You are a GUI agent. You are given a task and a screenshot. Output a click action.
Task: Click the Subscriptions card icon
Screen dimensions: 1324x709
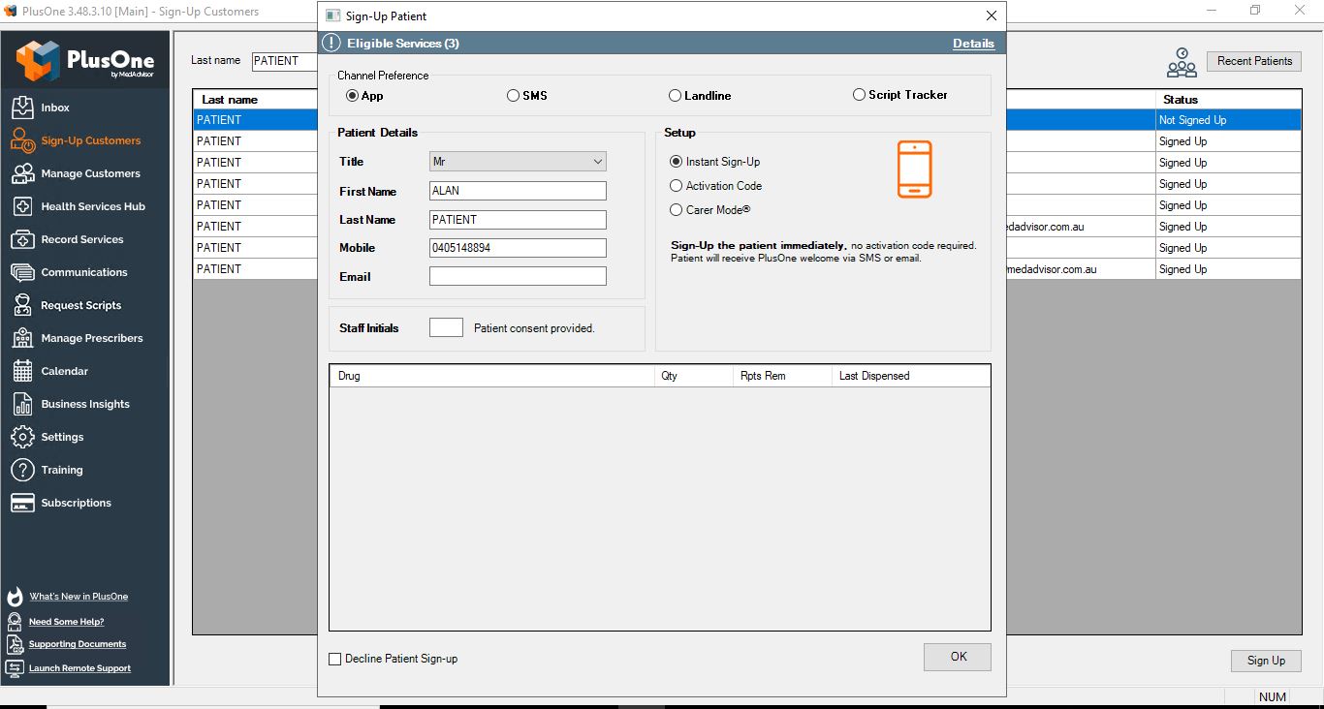click(23, 503)
